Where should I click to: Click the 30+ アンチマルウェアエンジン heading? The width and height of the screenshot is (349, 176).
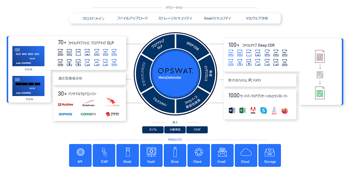point(77,94)
